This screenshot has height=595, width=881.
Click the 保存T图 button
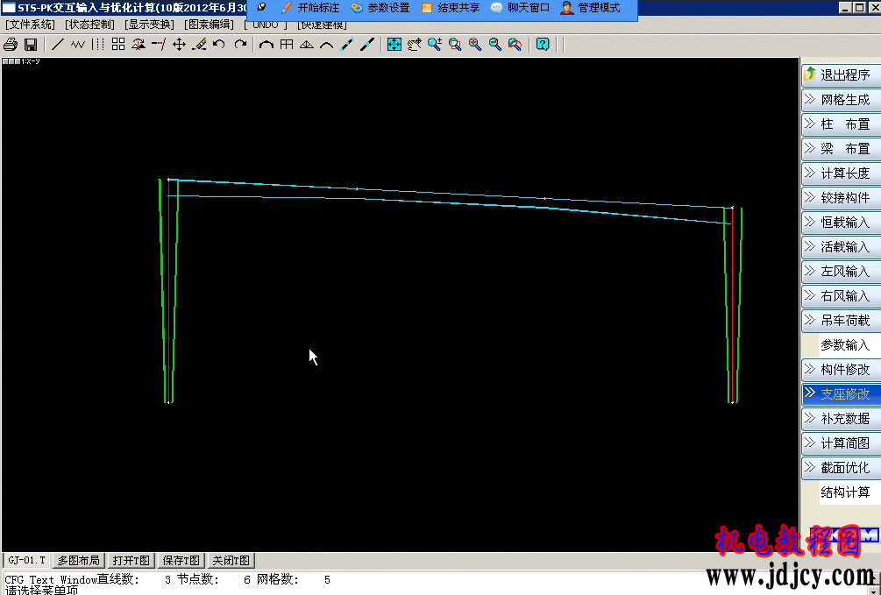[x=181, y=560]
